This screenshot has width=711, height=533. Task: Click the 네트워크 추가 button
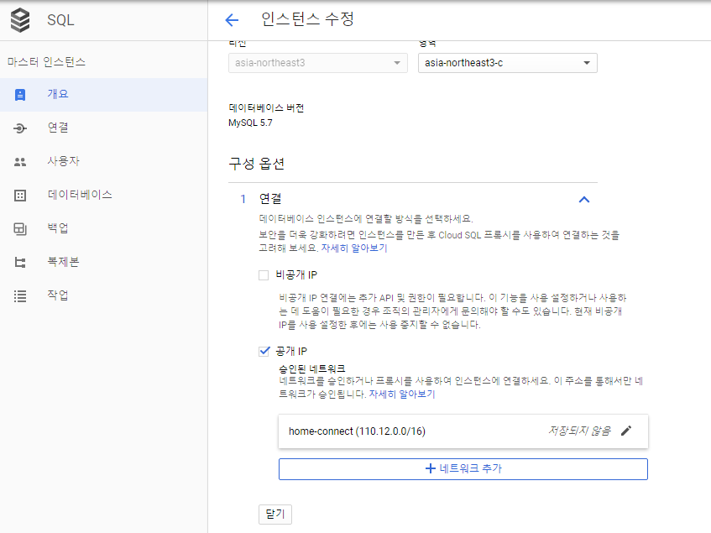[463, 469]
